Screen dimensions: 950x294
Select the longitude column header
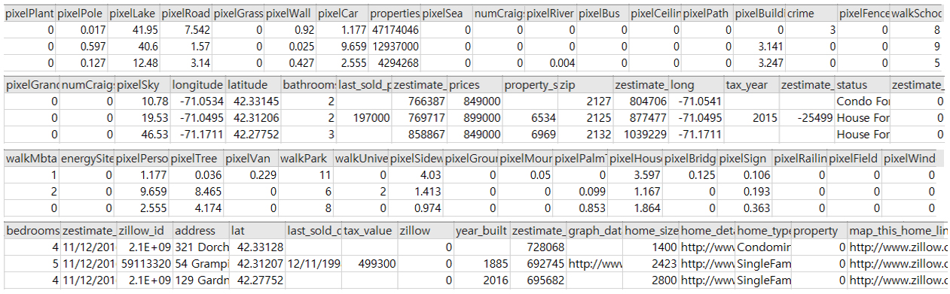(x=198, y=85)
